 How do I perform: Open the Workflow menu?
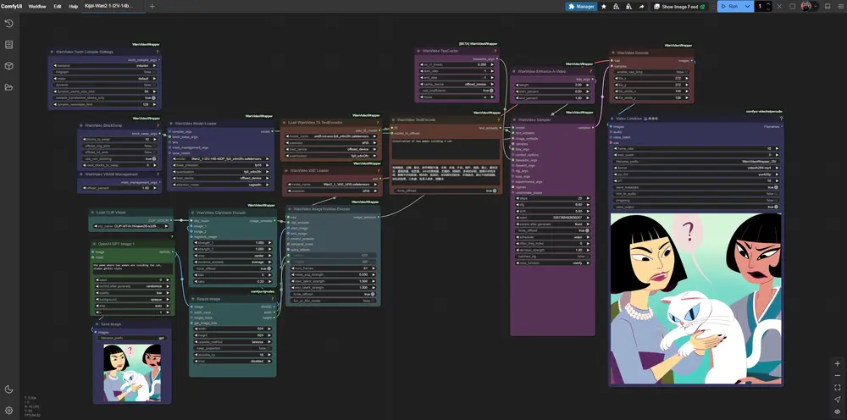[37, 6]
